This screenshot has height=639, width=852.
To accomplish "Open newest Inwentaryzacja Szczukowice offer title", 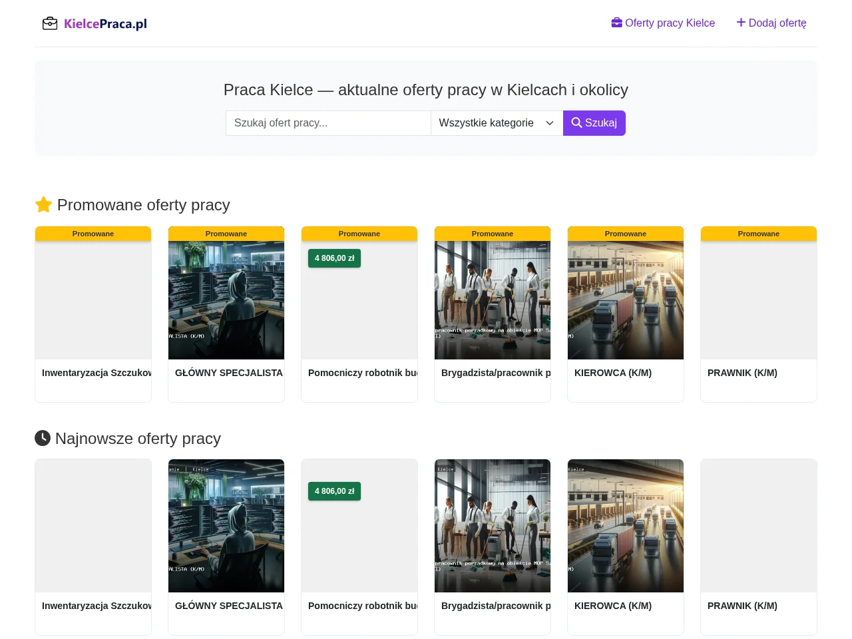I will tap(97, 606).
